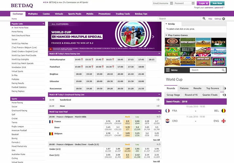Click the keyboard icon in Email/Username field
Viewport: 234px width, 163px height.
pyautogui.click(x=171, y=3)
